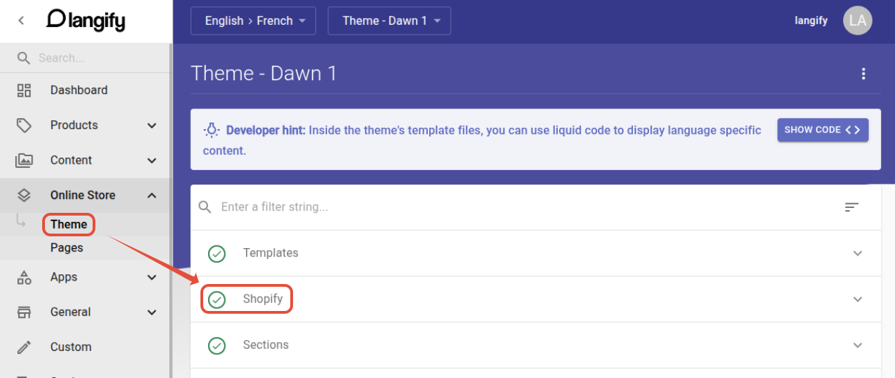Screen dimensions: 895x378
Task: Click the General storefront icon
Action: [24, 312]
